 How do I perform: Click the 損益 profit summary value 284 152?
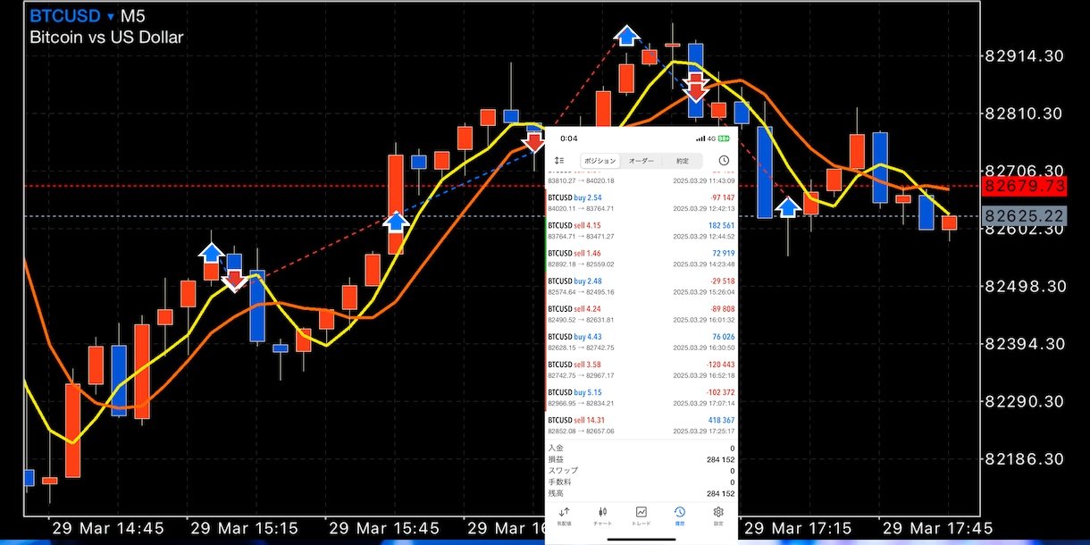pos(720,459)
